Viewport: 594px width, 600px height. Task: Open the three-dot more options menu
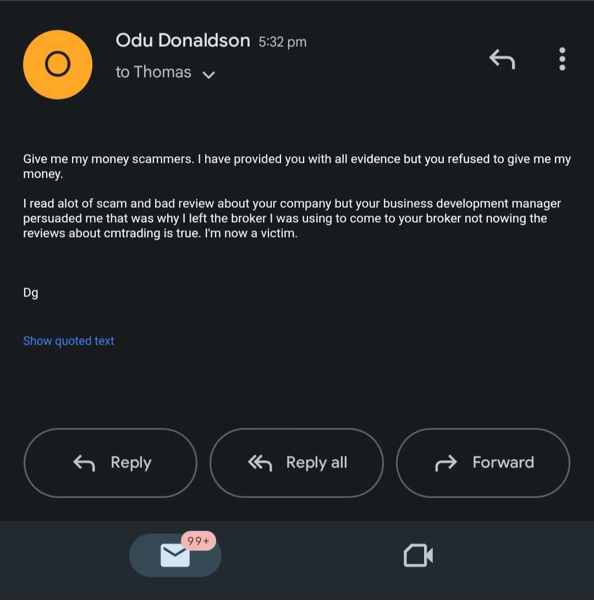tap(562, 59)
